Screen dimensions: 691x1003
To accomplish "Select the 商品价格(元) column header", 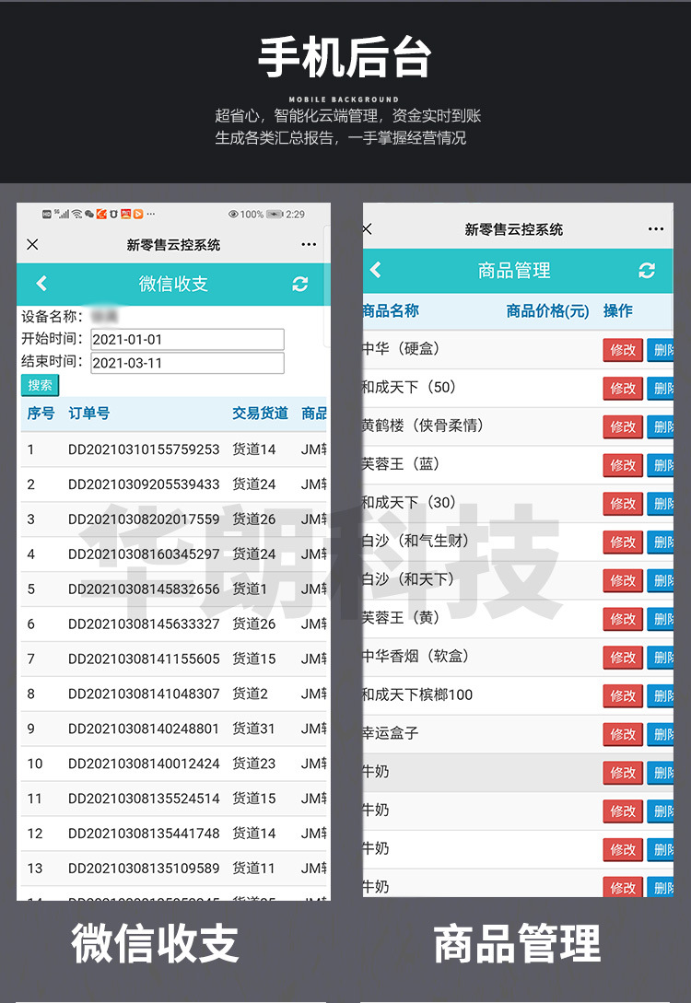I will 547,311.
